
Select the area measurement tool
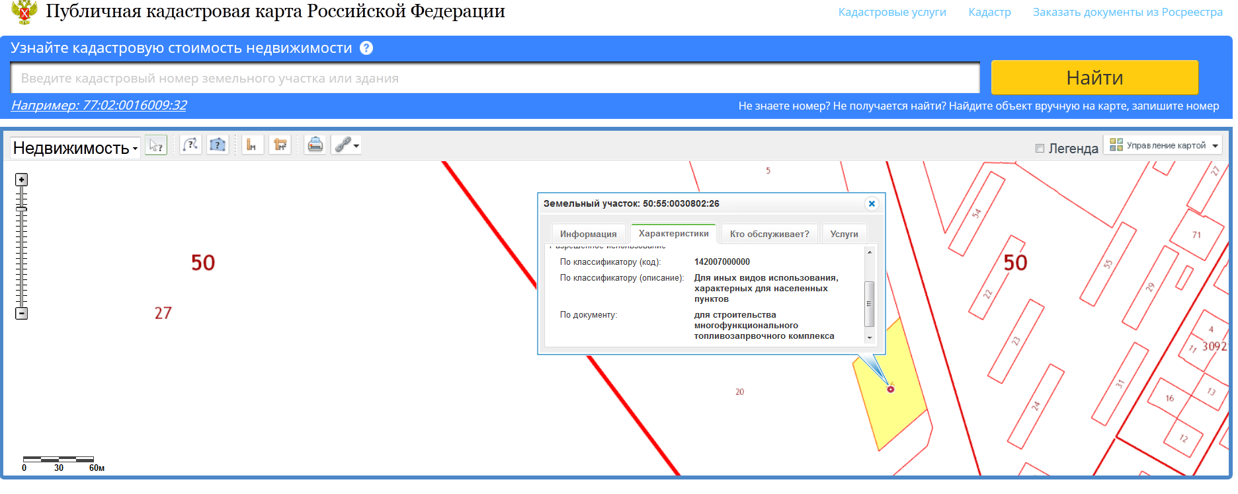(x=280, y=145)
